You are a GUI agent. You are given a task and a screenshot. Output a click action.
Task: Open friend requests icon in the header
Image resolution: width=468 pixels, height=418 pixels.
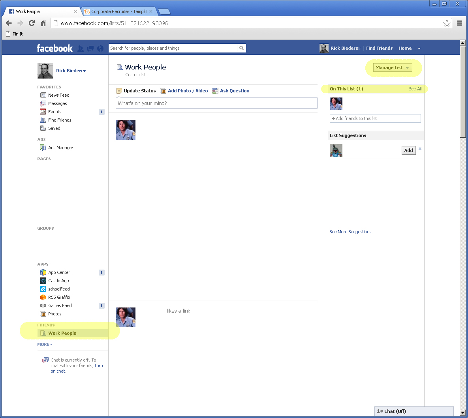coord(81,48)
